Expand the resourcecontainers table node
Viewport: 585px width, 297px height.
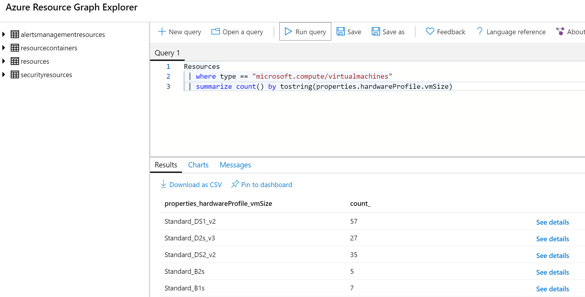[4, 48]
